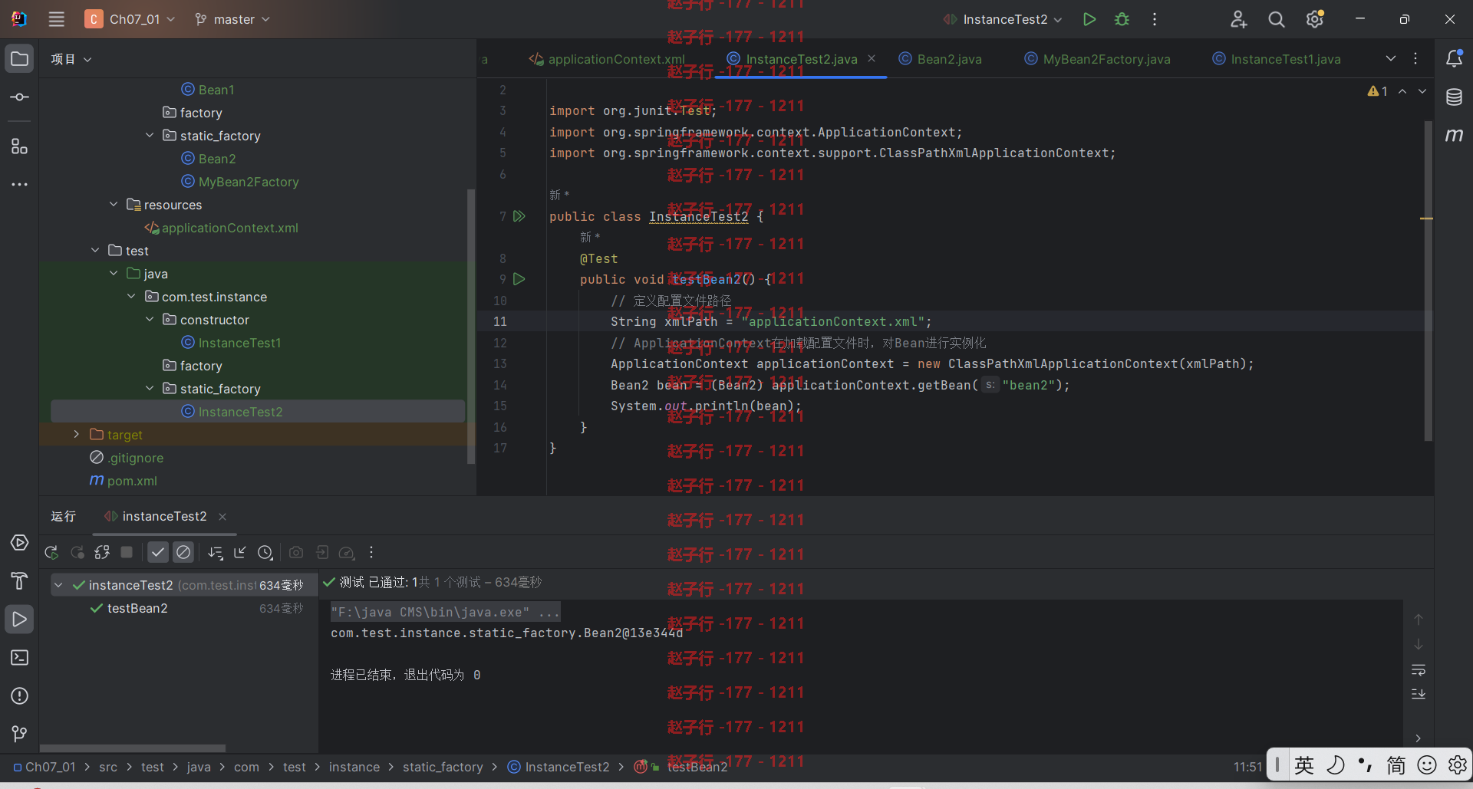1473x789 pixels.
Task: Toggle showing passed tests
Action: (x=158, y=552)
